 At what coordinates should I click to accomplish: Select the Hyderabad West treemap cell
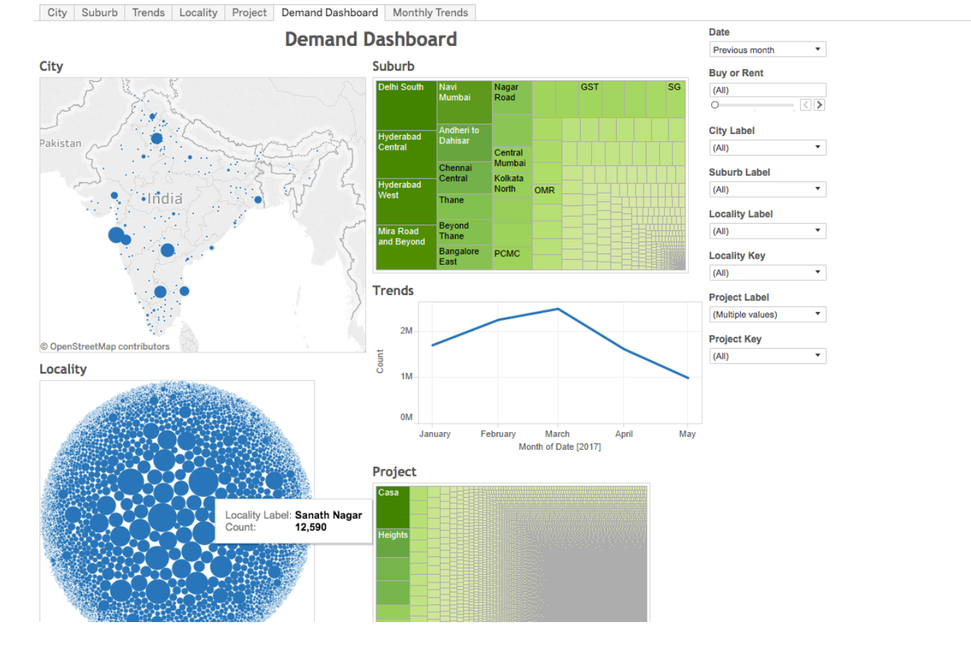[x=406, y=201]
